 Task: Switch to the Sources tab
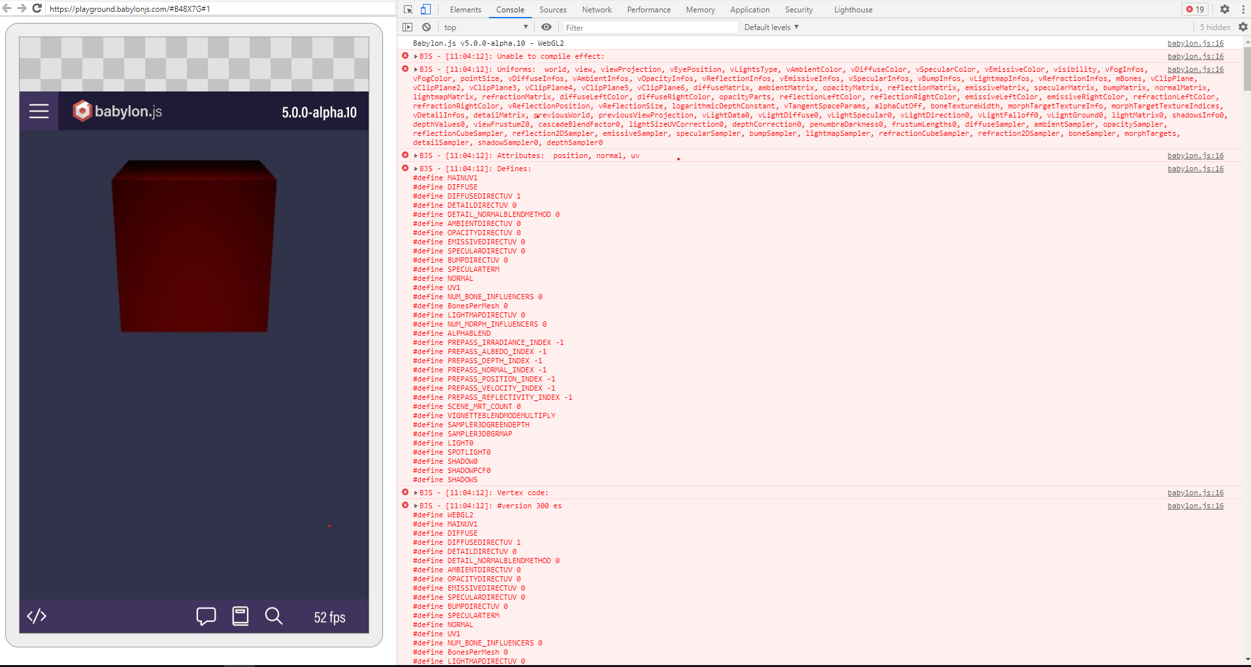[553, 9]
